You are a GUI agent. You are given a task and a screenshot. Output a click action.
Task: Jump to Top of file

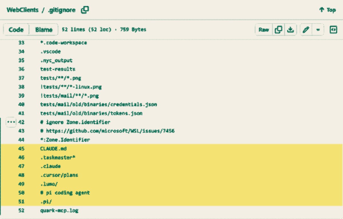pyautogui.click(x=328, y=10)
